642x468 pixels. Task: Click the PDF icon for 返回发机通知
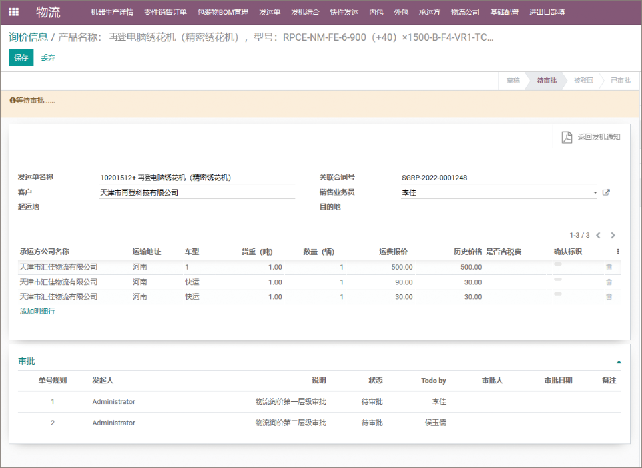(x=567, y=137)
